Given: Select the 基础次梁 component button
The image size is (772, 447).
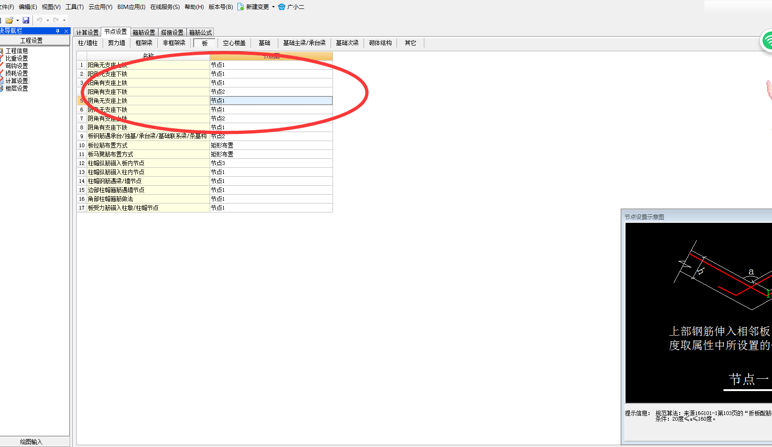Looking at the screenshot, I should [x=347, y=43].
